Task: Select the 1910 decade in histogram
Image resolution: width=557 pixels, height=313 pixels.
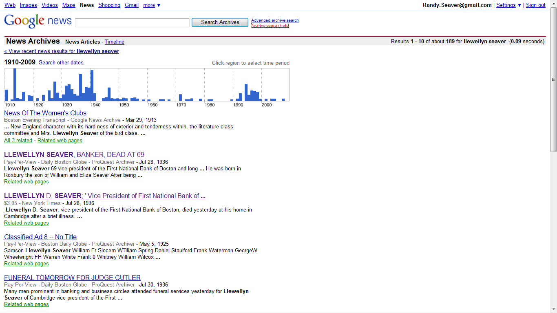Action: (x=19, y=85)
